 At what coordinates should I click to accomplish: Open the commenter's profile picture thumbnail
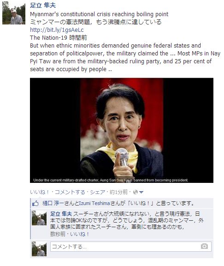click(39, 218)
